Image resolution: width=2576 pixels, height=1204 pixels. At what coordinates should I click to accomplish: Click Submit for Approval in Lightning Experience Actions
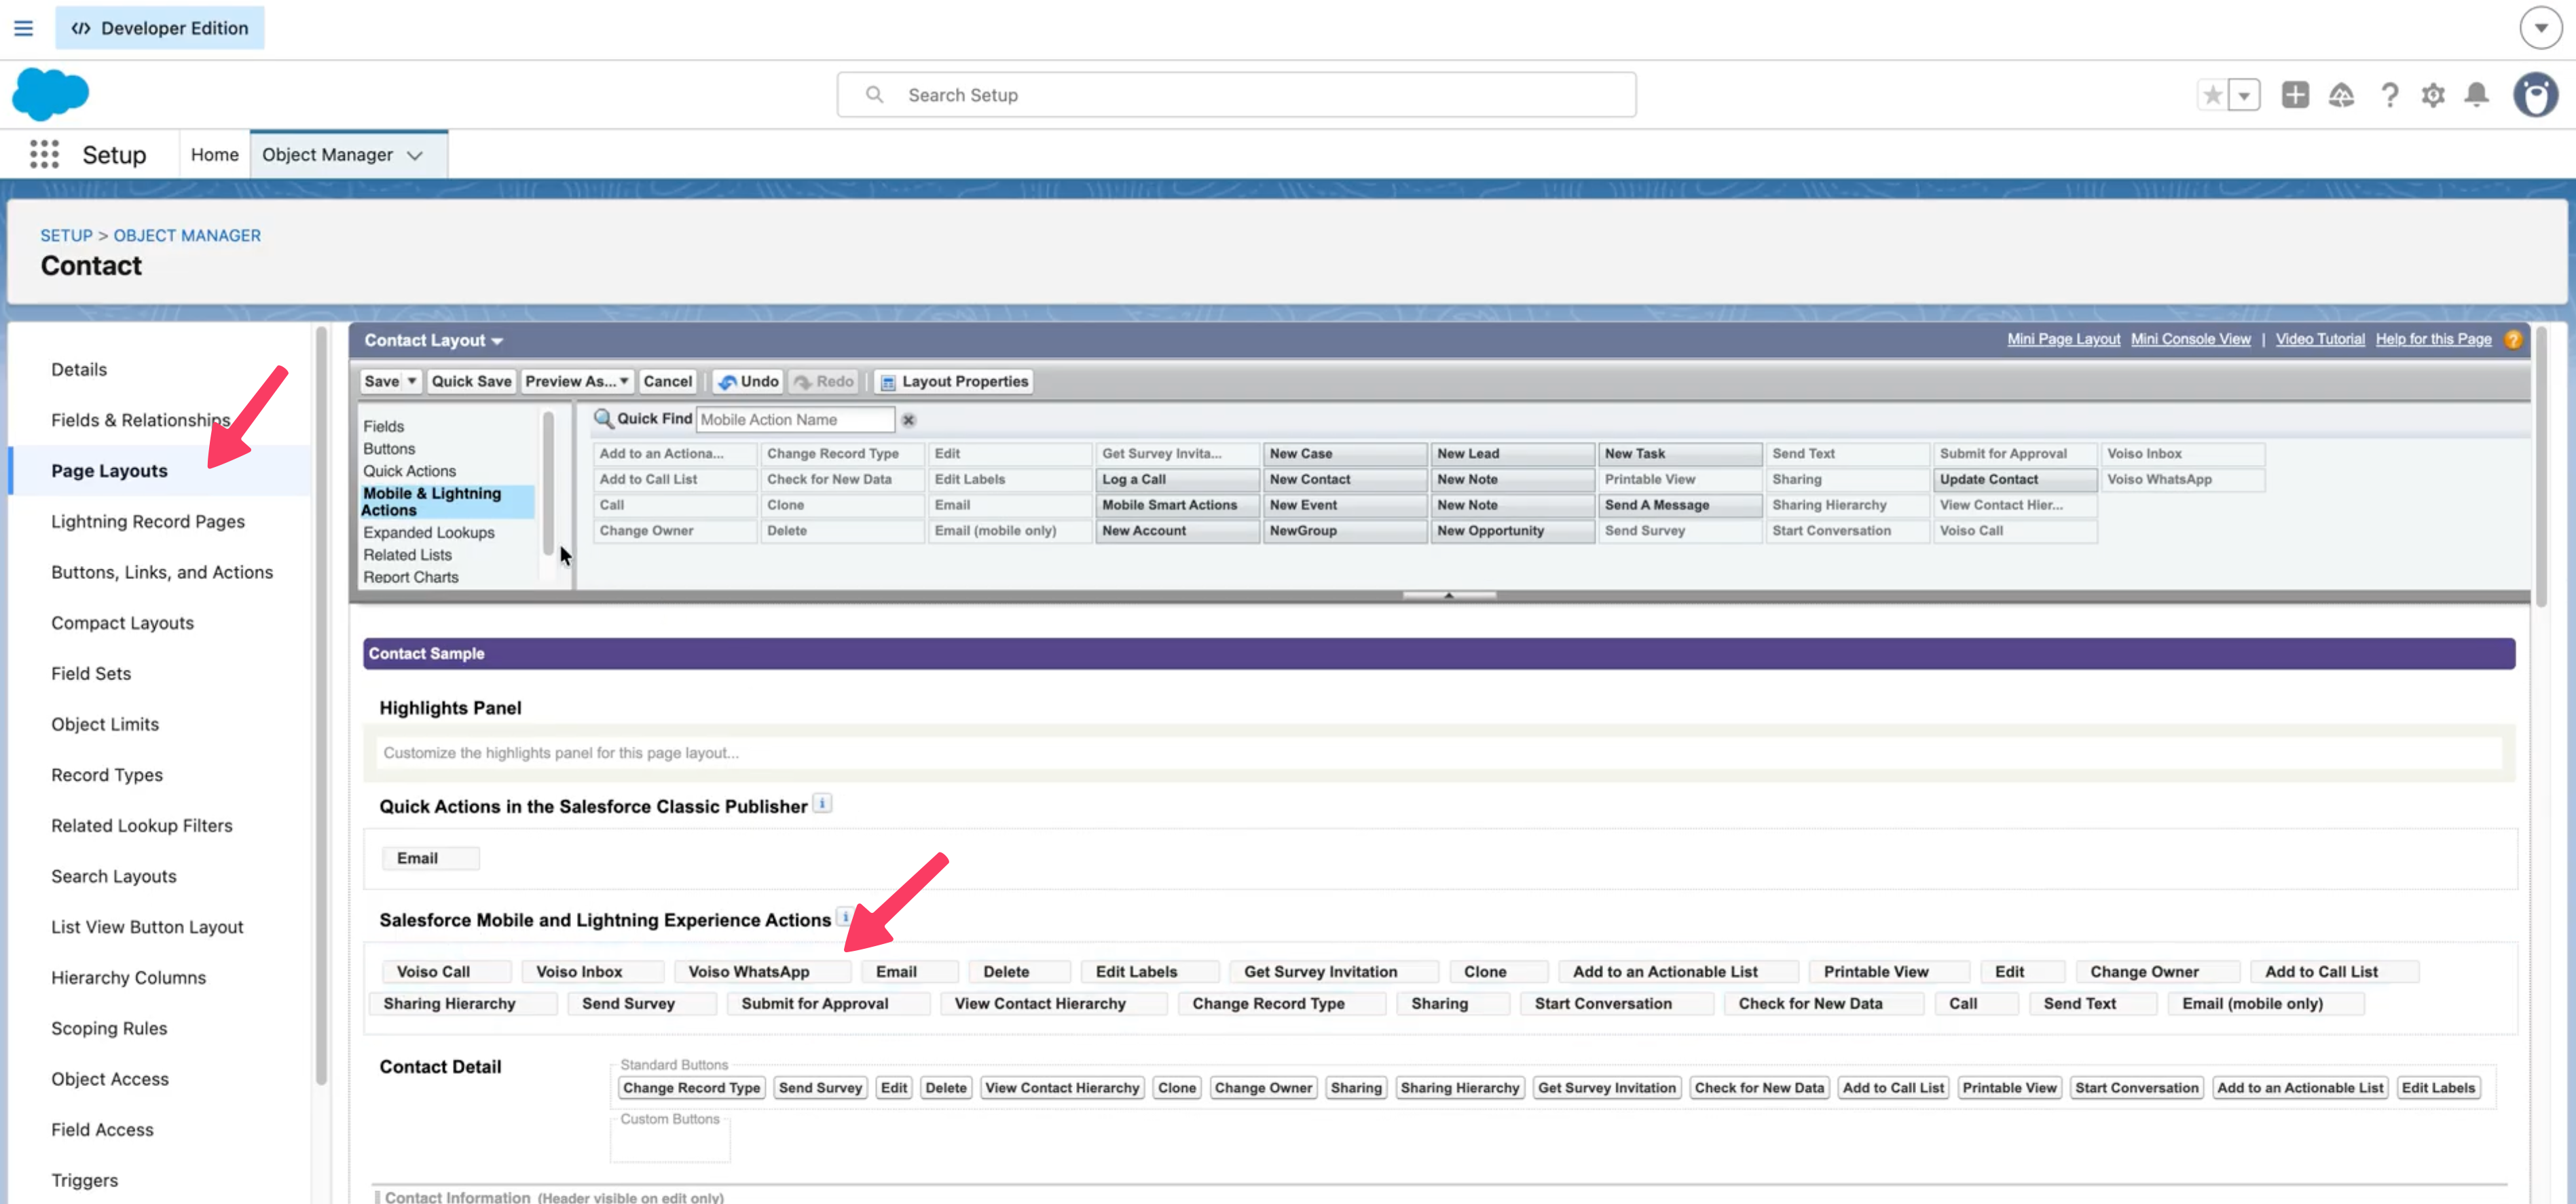pyautogui.click(x=828, y=1003)
